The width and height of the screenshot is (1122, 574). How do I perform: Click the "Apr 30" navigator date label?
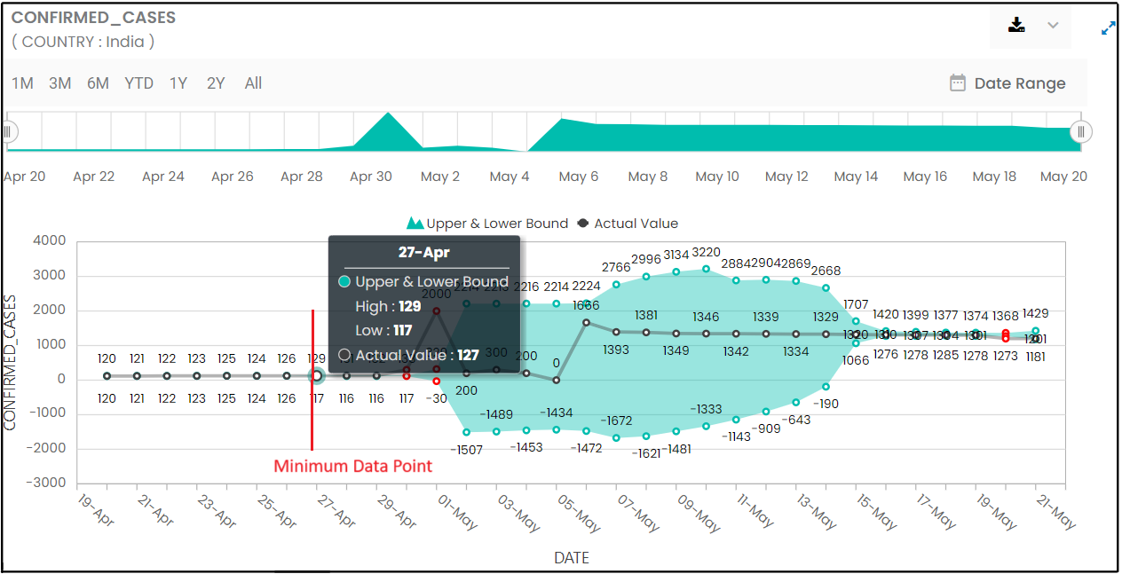click(371, 177)
